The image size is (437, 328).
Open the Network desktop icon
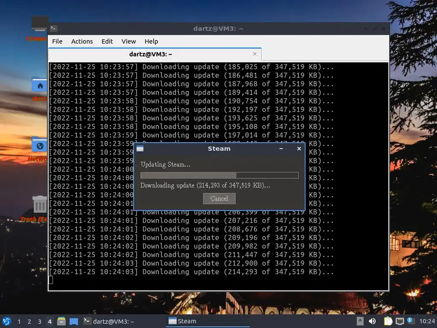click(x=39, y=149)
